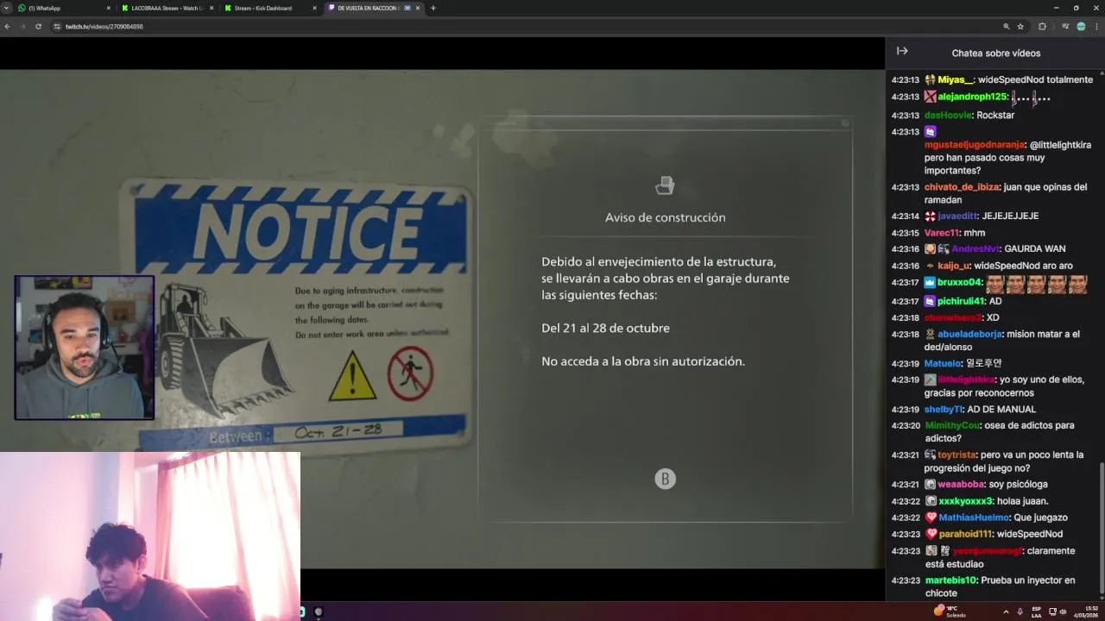This screenshot has width=1105, height=621.
Task: Click the badge icon next to bruxxo04
Action: tap(930, 282)
